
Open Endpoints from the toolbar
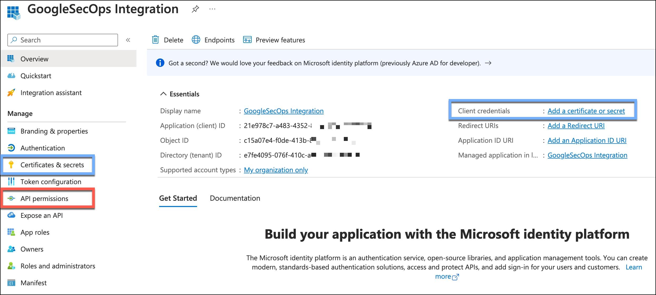coord(213,40)
